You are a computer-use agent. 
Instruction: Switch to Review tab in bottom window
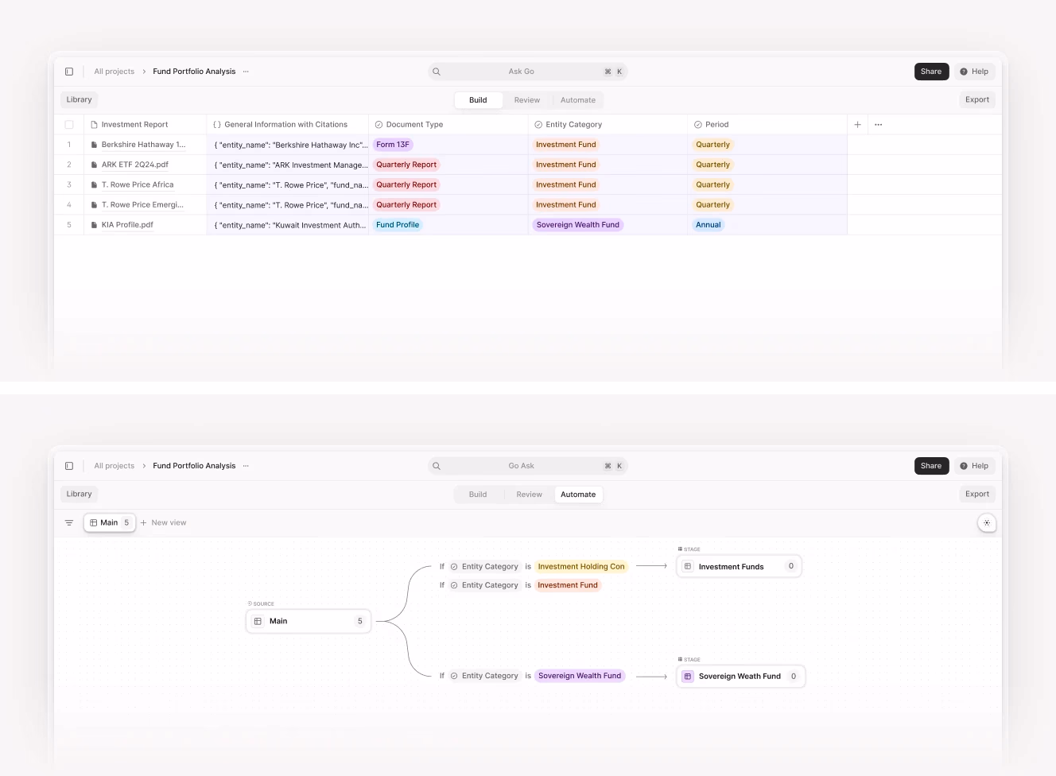click(530, 495)
